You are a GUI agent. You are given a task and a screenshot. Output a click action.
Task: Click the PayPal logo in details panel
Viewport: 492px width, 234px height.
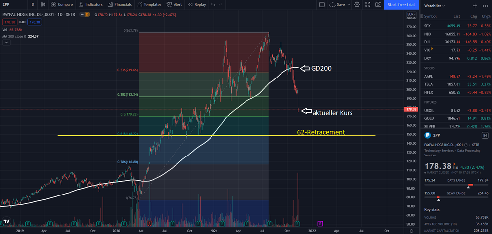427,135
